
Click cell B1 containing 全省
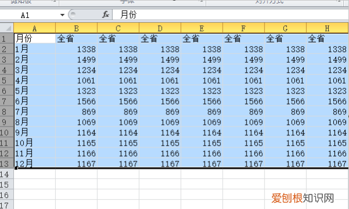pyautogui.click(x=76, y=39)
